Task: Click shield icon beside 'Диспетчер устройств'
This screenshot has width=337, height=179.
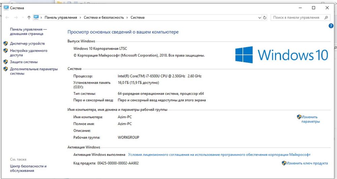Action: 6,43
